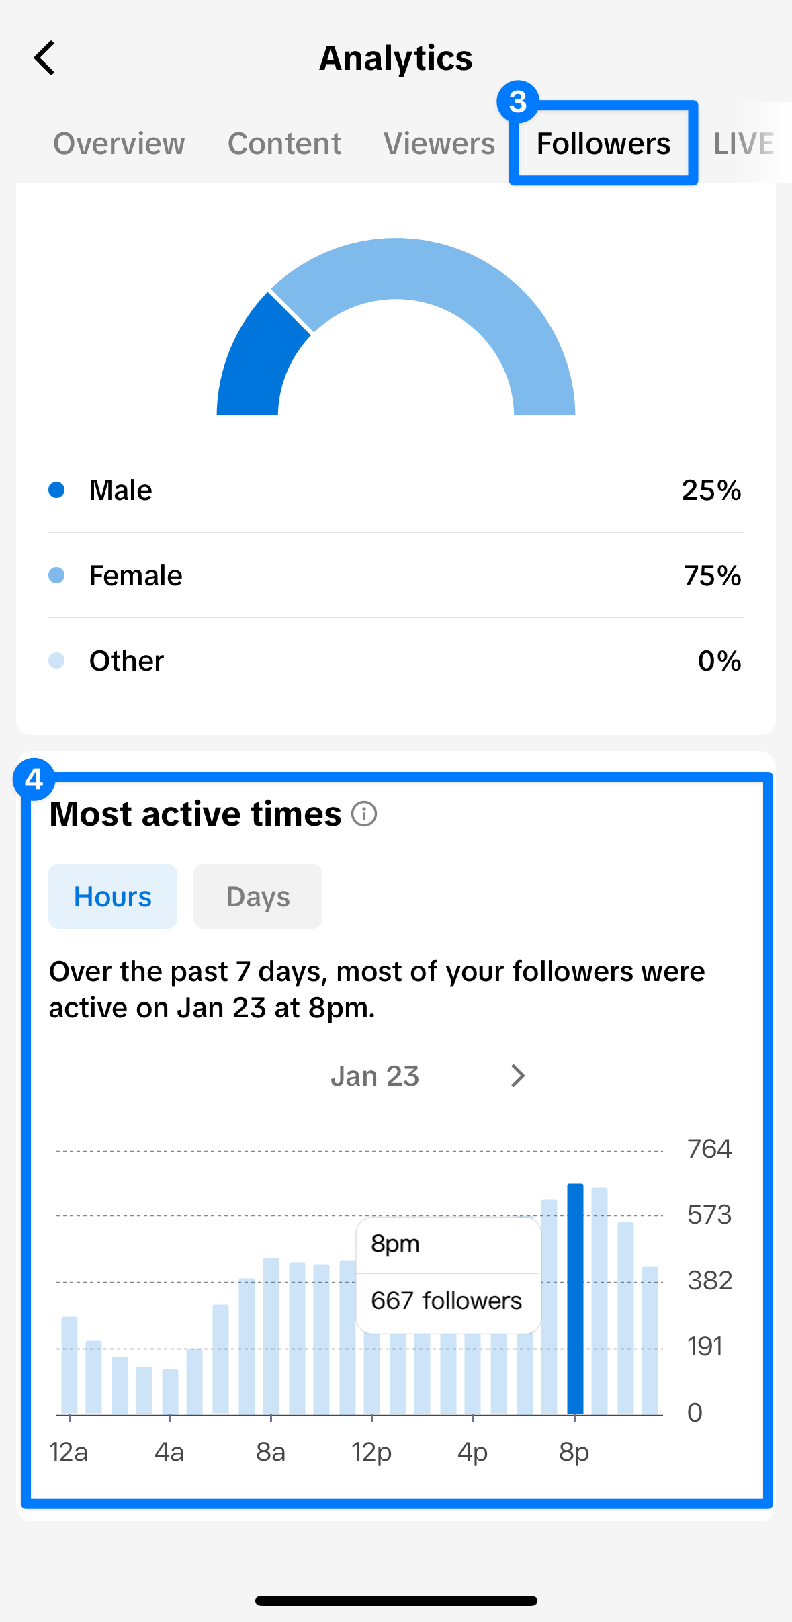Click the Other gender row

(396, 660)
